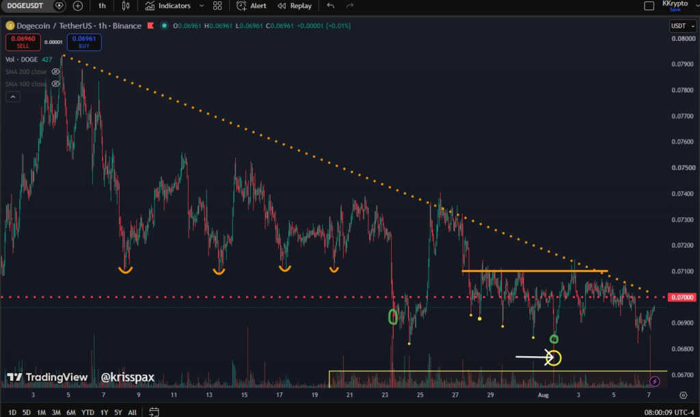Screen dimensions: 700x417
Task: Redo the chart action
Action: click(350, 5)
